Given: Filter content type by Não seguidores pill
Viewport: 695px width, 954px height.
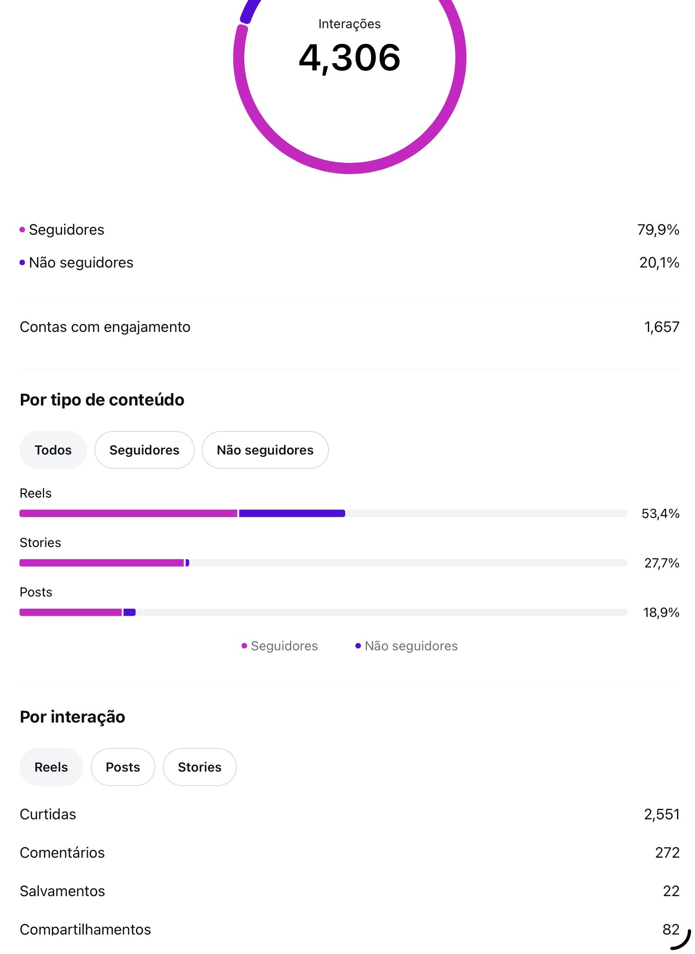Looking at the screenshot, I should point(265,450).
